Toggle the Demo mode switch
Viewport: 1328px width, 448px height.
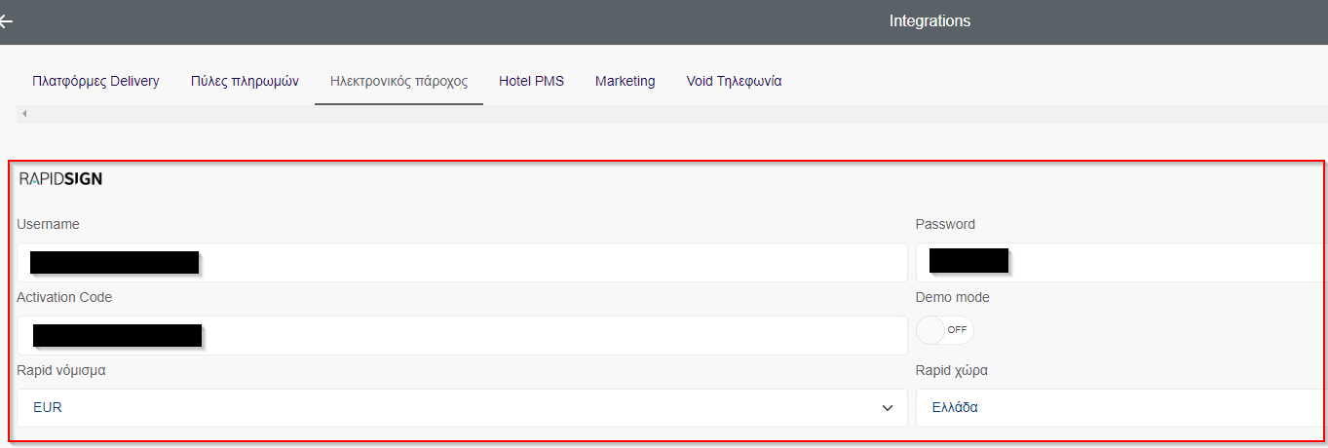(x=944, y=330)
